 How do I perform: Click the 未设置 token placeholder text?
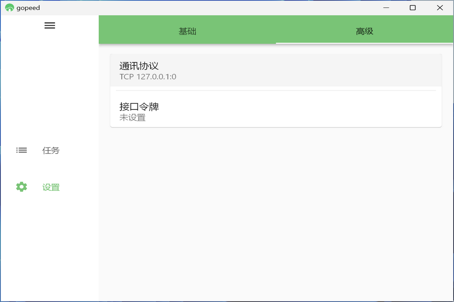click(x=132, y=117)
